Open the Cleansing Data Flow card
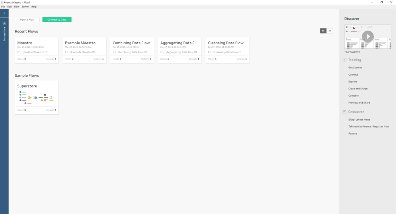 [x=227, y=50]
